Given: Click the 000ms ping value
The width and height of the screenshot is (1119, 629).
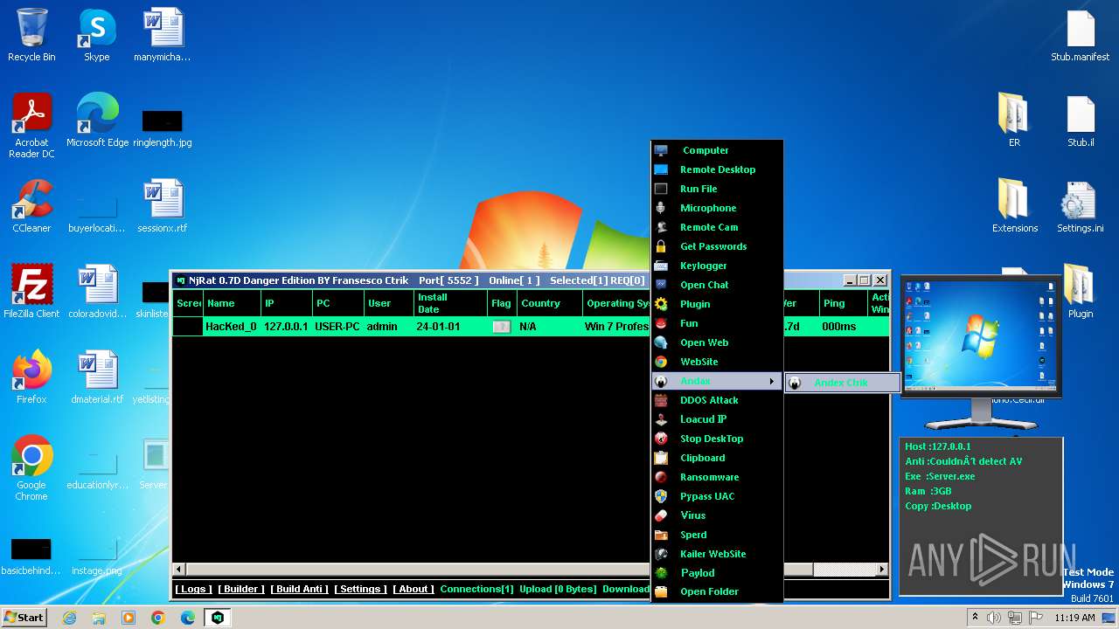Looking at the screenshot, I should [x=839, y=327].
